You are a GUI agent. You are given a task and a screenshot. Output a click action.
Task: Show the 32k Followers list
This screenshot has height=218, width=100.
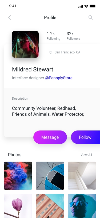[74, 36]
